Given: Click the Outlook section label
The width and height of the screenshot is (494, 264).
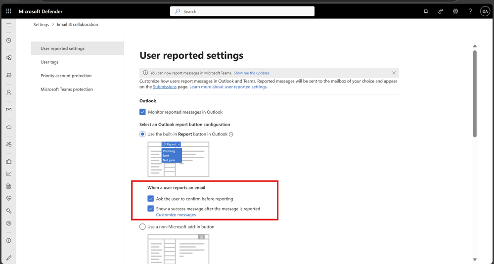Looking at the screenshot, I should [x=148, y=101].
